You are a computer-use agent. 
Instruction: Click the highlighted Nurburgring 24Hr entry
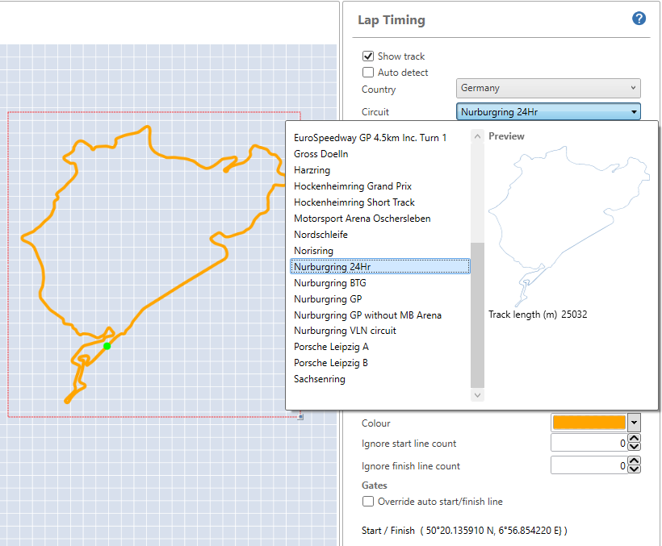[x=380, y=266]
